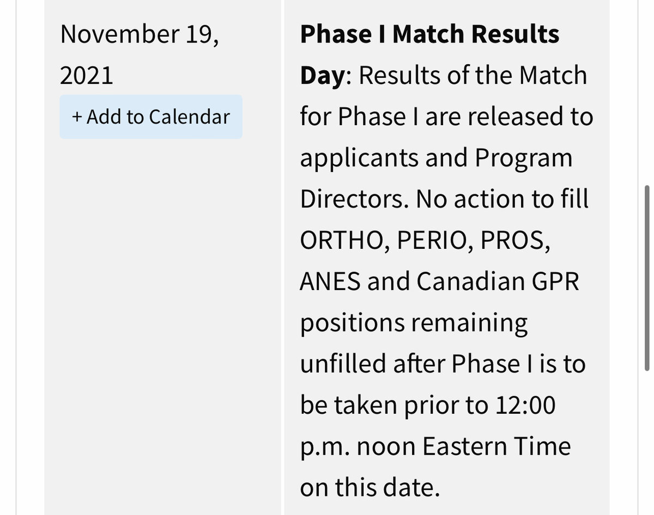654x515 pixels.
Task: Click the word Directors in description
Action: (x=354, y=199)
